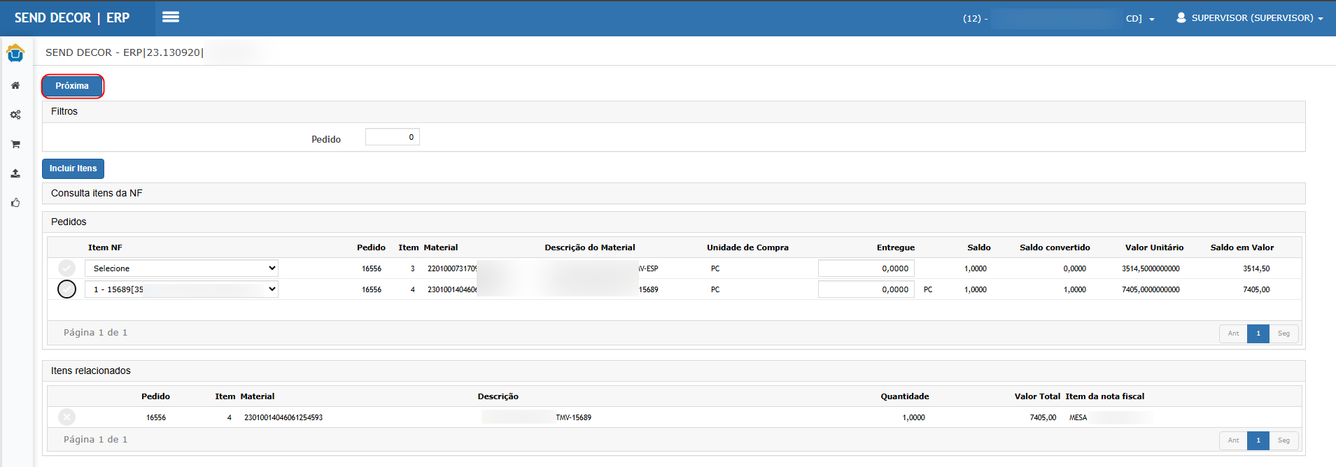
Task: Click the supervisor user profile icon
Action: [x=1181, y=18]
